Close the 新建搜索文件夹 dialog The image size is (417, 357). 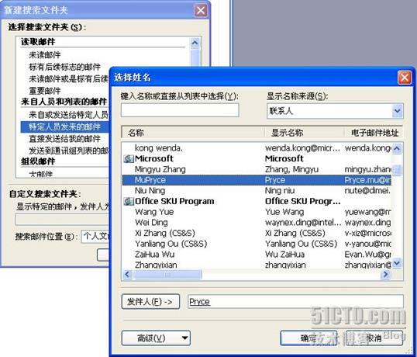point(201,11)
